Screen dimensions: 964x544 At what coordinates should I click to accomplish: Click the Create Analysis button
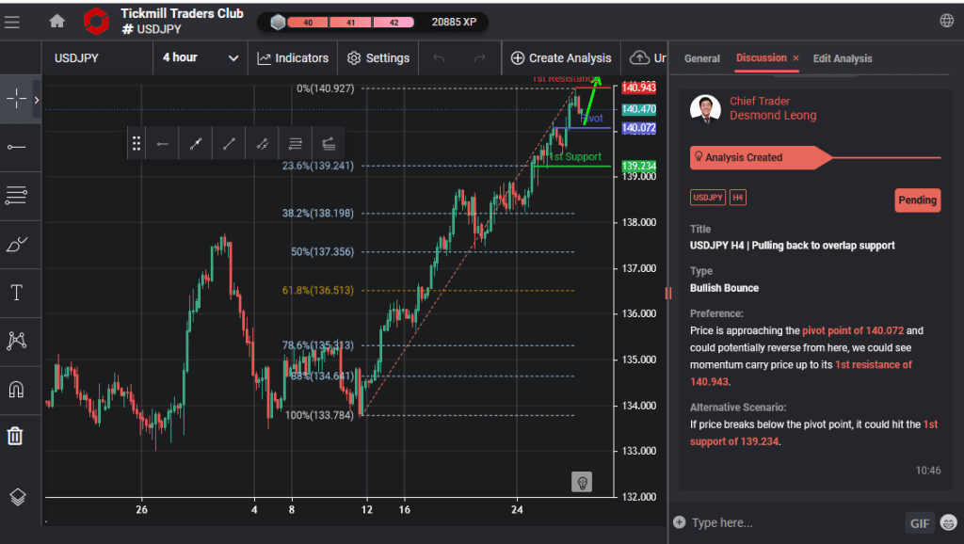tap(561, 57)
